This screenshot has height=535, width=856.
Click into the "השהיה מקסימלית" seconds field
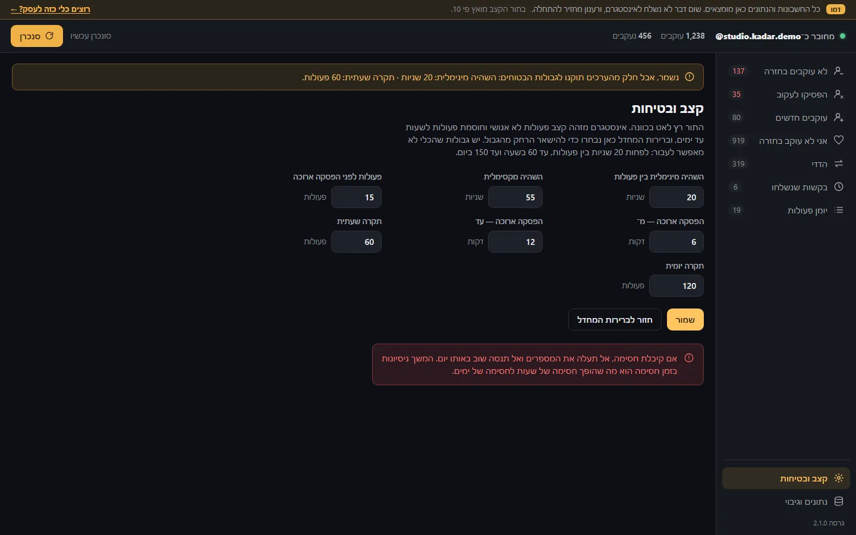[515, 197]
